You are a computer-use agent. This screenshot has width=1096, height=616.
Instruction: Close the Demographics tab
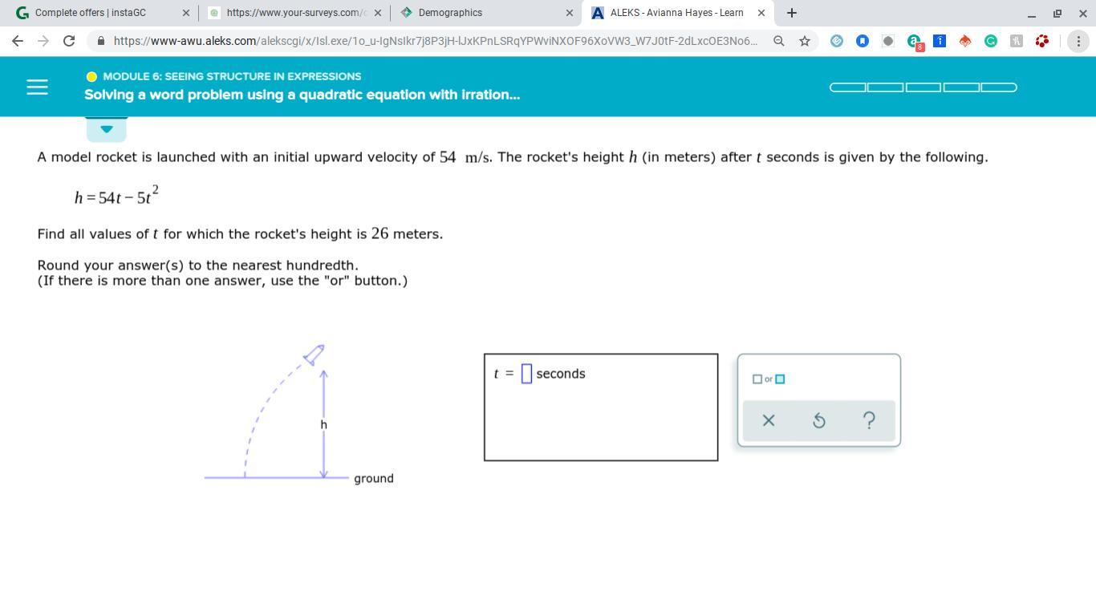pyautogui.click(x=570, y=13)
